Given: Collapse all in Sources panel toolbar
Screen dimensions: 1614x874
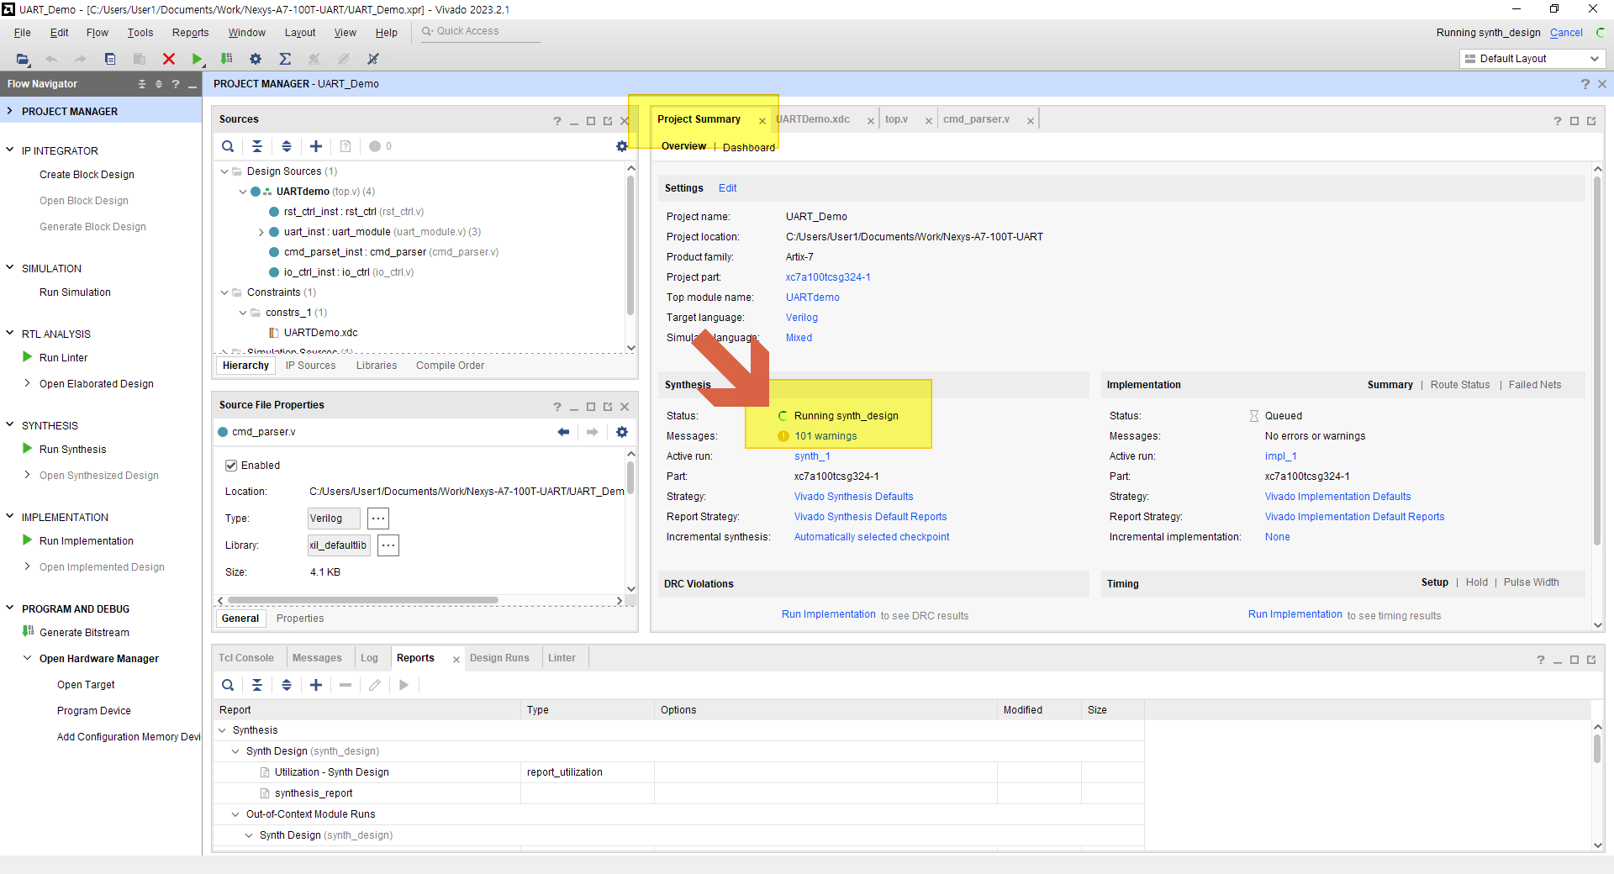Looking at the screenshot, I should (x=257, y=146).
